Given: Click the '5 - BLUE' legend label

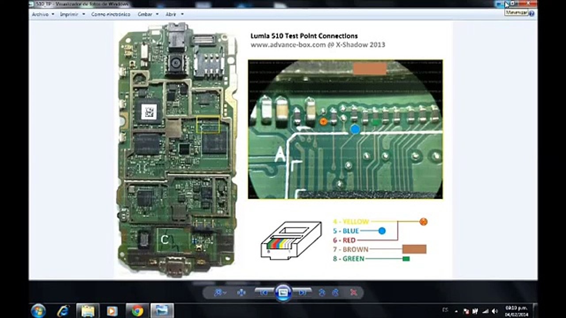Looking at the screenshot, I should (x=346, y=231).
